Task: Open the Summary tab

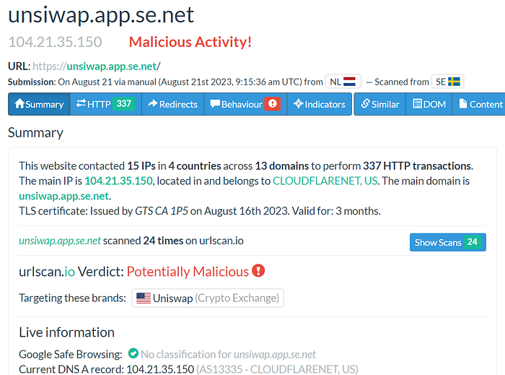Action: click(x=39, y=104)
